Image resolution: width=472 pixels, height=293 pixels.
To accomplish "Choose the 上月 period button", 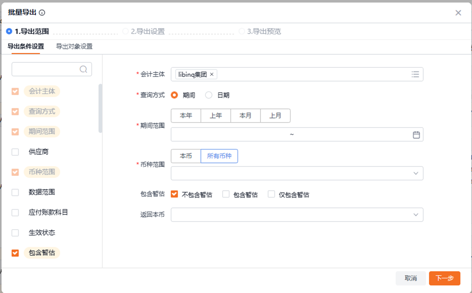I will [275, 115].
